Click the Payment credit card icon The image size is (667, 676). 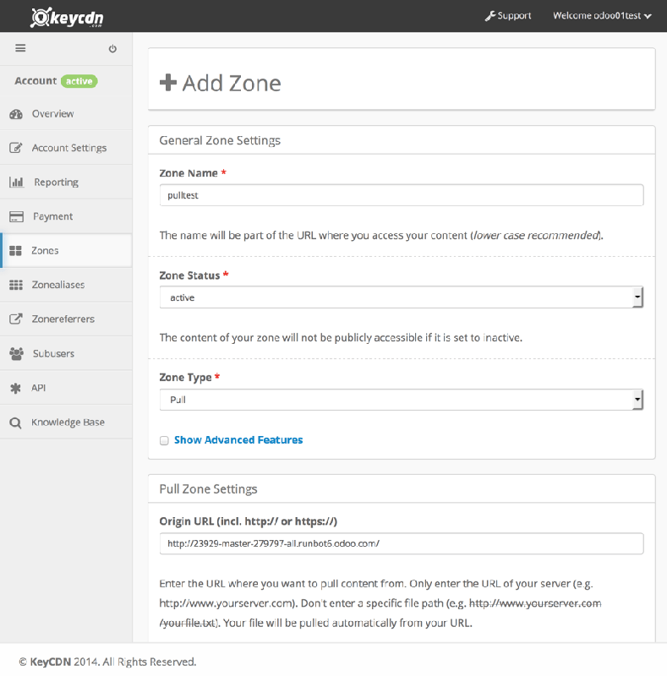pyautogui.click(x=15, y=216)
